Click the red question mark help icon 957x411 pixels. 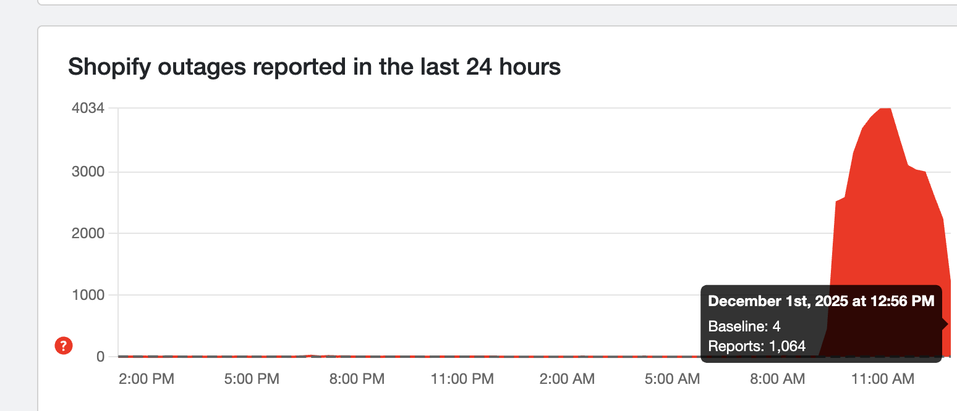point(64,346)
